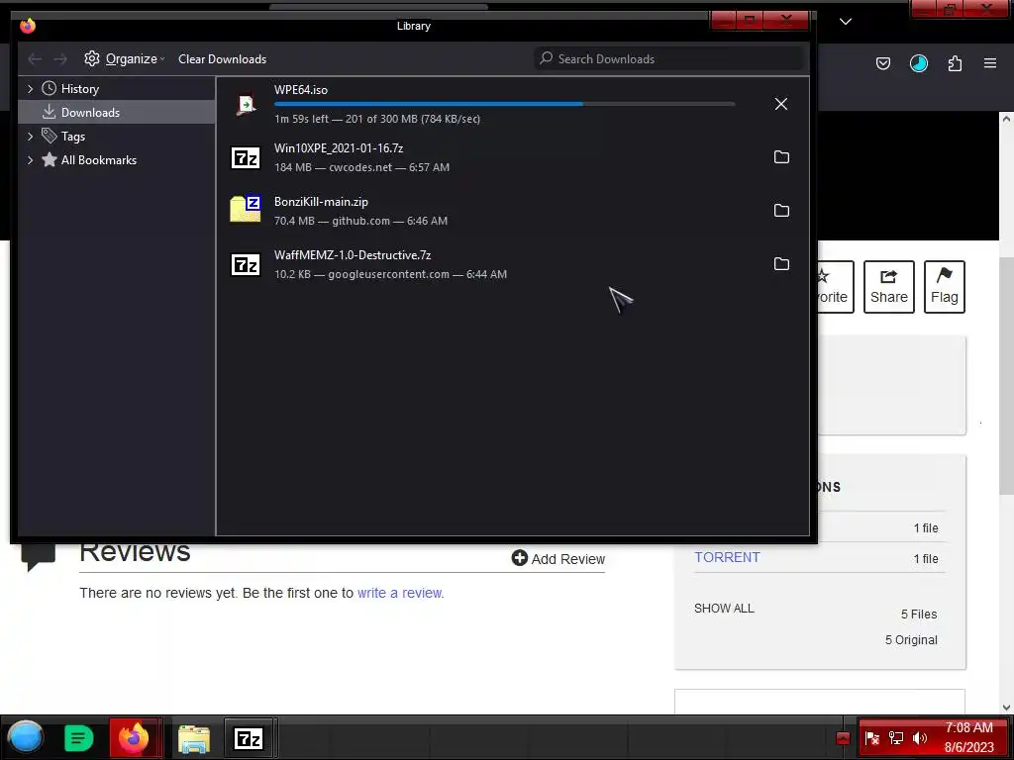Screen dimensions: 1014x760
Task: Click SHOW ALL download options
Action: tap(724, 609)
